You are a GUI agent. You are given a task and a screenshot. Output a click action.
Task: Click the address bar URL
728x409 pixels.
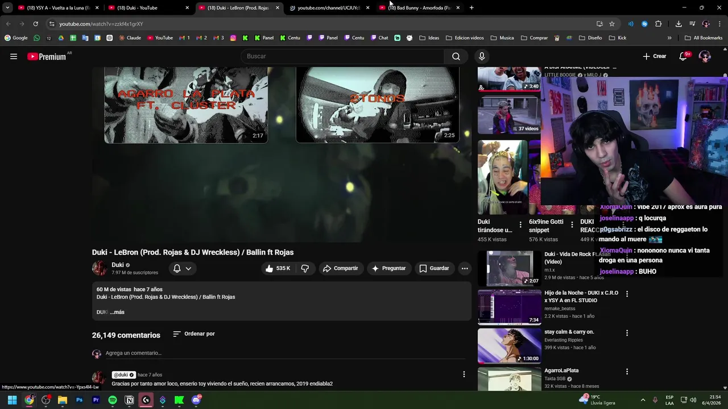pos(101,24)
